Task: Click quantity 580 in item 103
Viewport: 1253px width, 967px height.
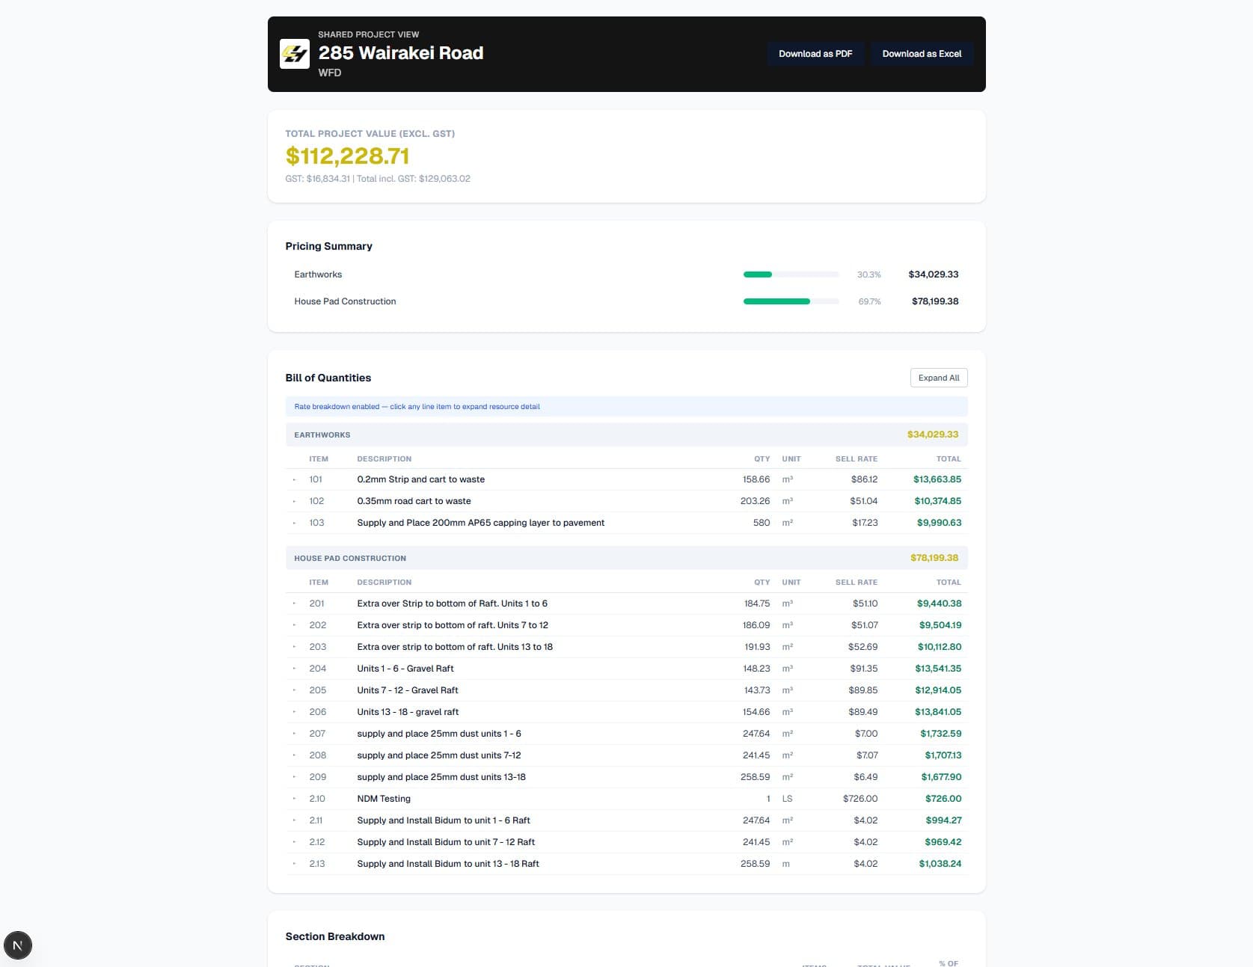Action: 761,523
